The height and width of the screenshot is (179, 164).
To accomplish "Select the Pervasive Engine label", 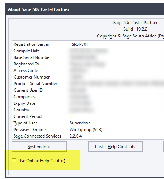I will (30, 130).
